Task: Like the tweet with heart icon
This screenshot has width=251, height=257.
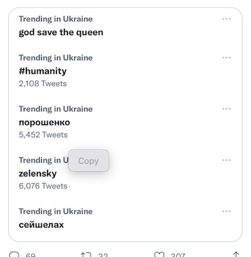Action: [159, 254]
